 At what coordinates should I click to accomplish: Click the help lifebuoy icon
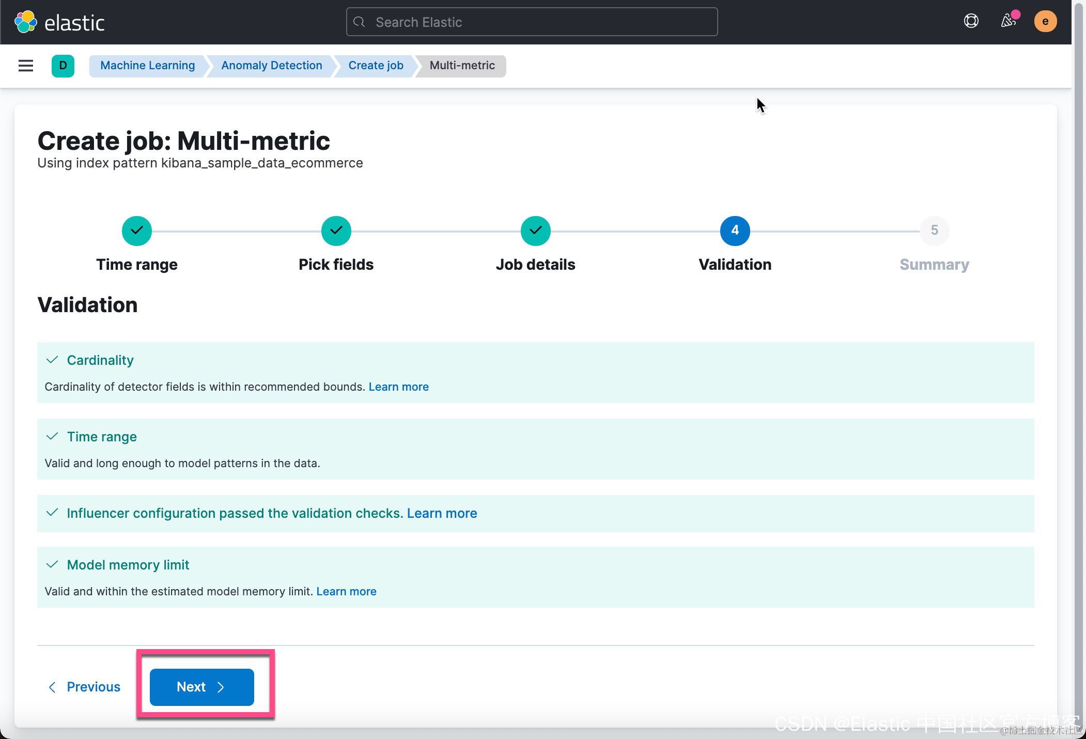click(971, 21)
